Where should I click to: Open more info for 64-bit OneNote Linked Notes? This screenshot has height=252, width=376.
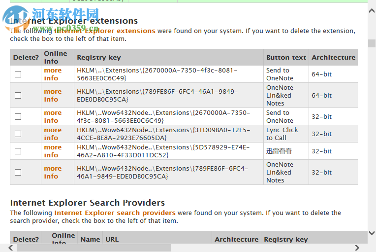(53, 96)
